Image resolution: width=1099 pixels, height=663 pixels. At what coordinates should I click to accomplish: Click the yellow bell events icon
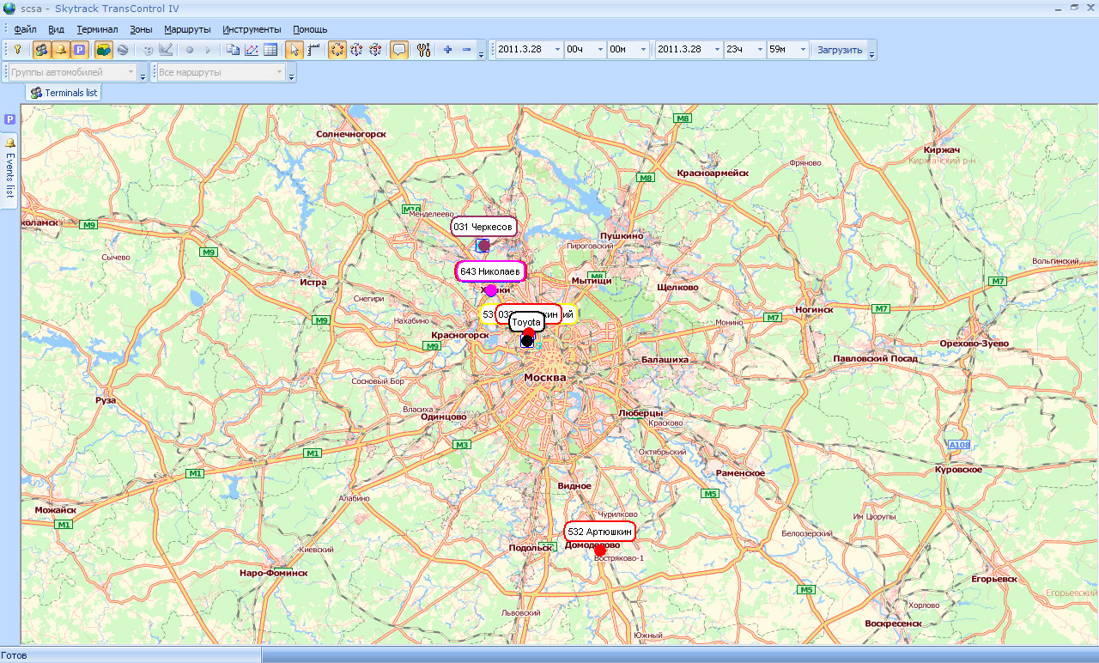tap(60, 50)
